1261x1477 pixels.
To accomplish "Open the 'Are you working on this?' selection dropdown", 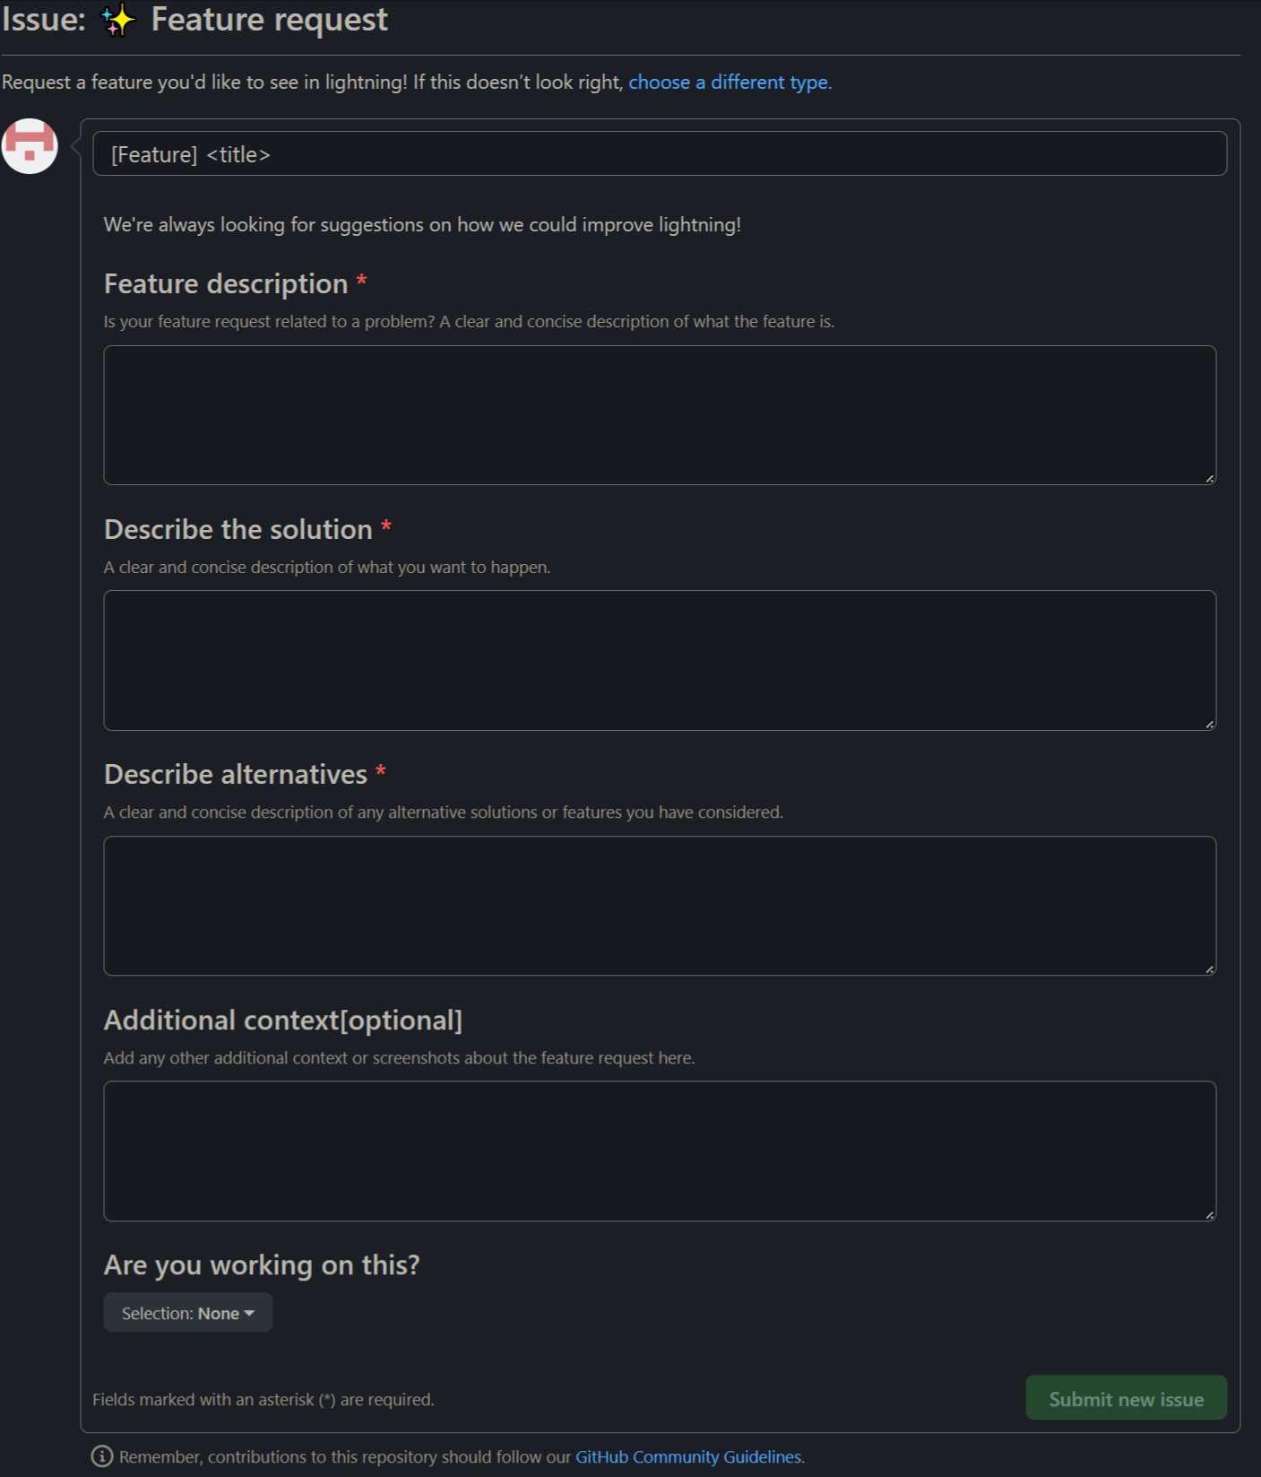I will tap(187, 1312).
